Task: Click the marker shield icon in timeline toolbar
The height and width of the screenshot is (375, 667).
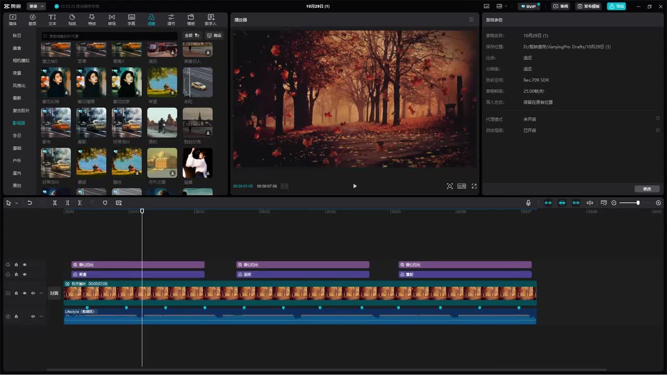Action: (x=105, y=203)
